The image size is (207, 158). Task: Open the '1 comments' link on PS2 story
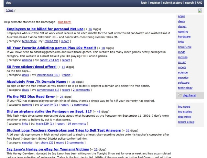(80, 105)
